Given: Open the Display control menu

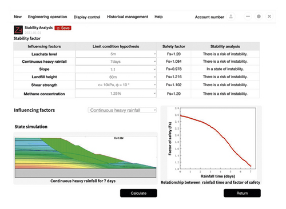Looking at the screenshot, I should pyautogui.click(x=87, y=17).
